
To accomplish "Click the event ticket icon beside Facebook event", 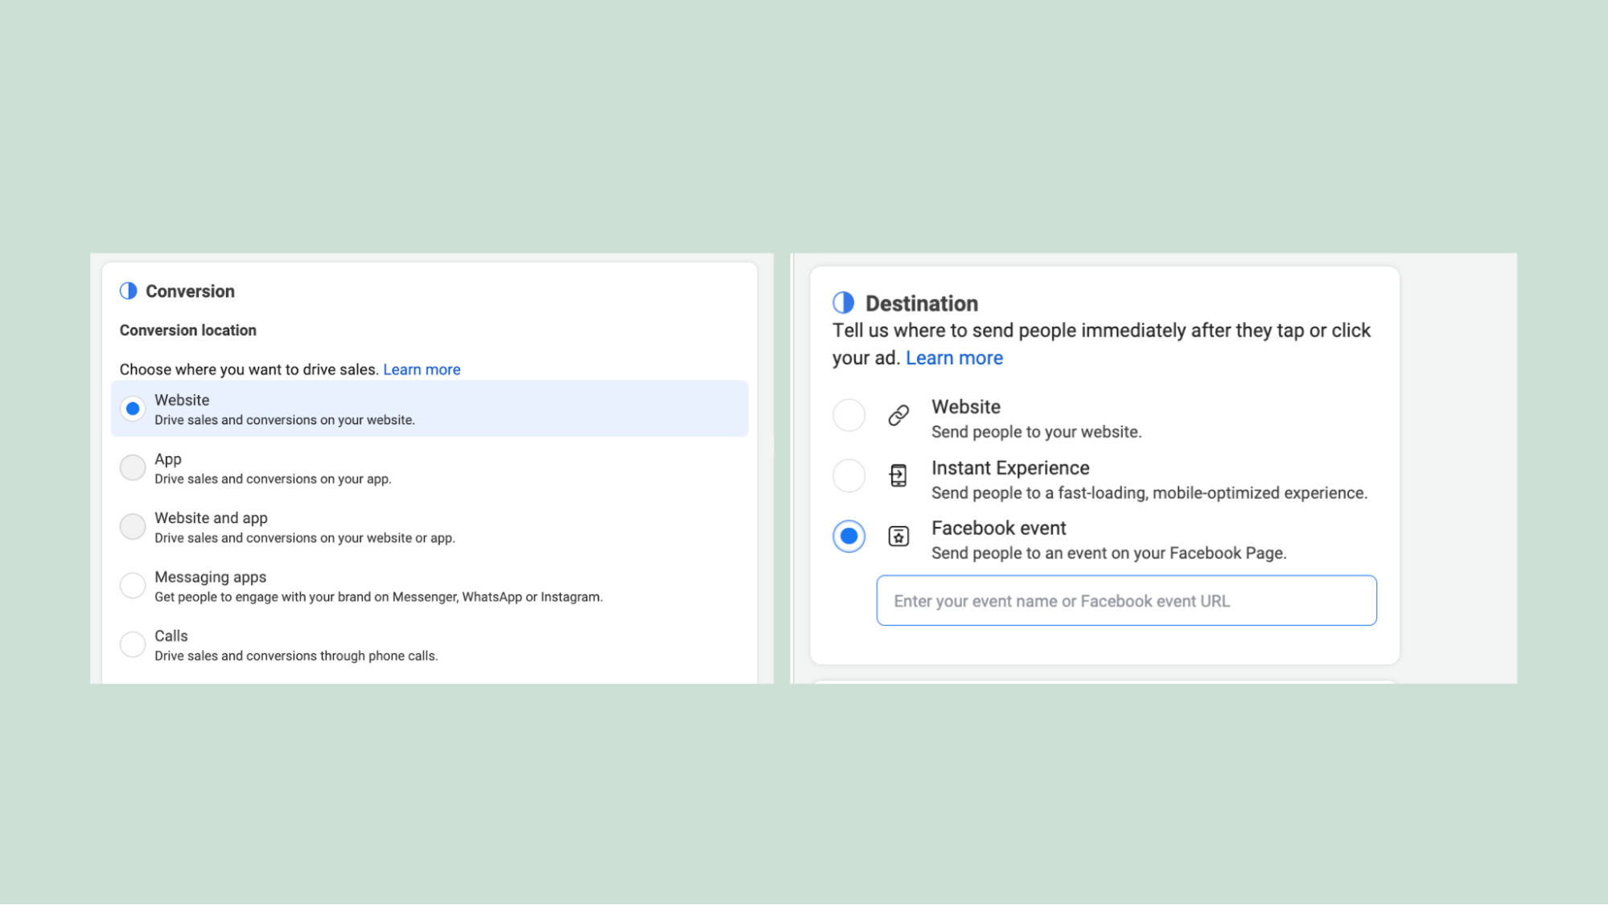I will pyautogui.click(x=897, y=535).
